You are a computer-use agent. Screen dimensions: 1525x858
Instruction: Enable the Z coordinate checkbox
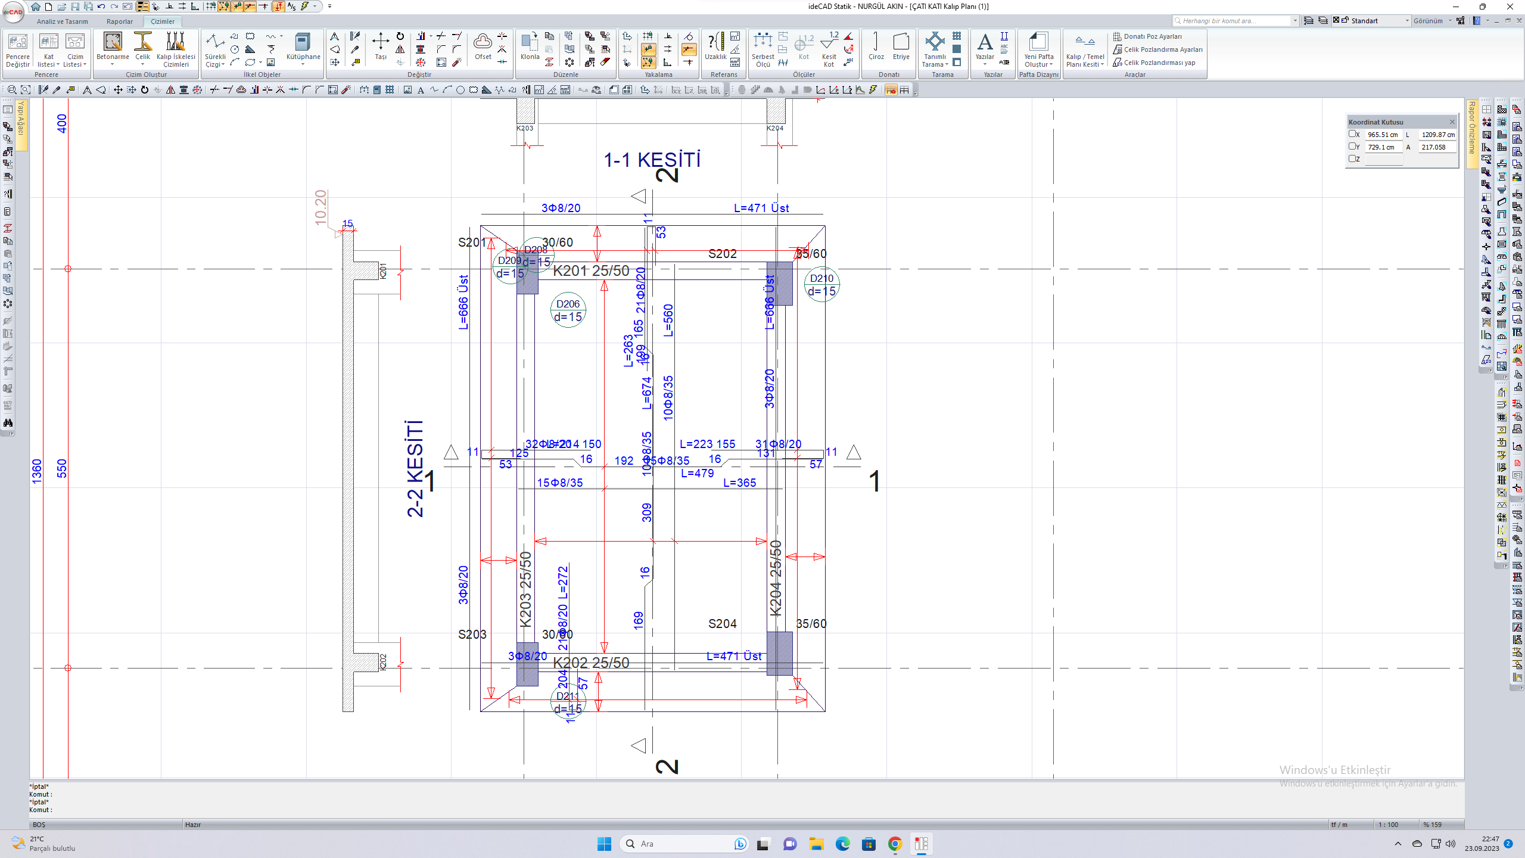click(1352, 158)
